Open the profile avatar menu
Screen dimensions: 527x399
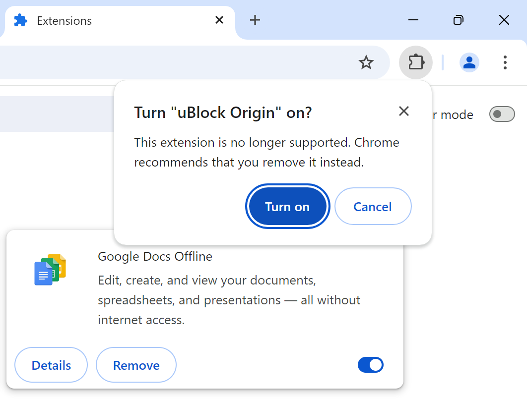coord(469,62)
